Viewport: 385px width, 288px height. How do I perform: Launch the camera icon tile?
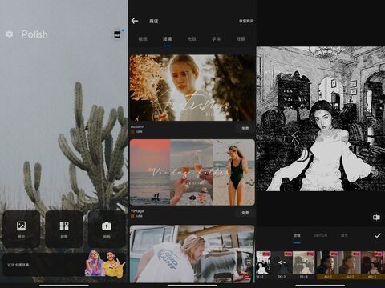[107, 230]
